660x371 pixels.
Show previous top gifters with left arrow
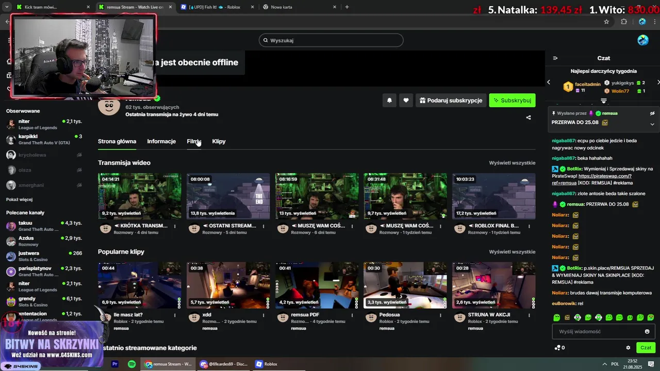point(549,82)
